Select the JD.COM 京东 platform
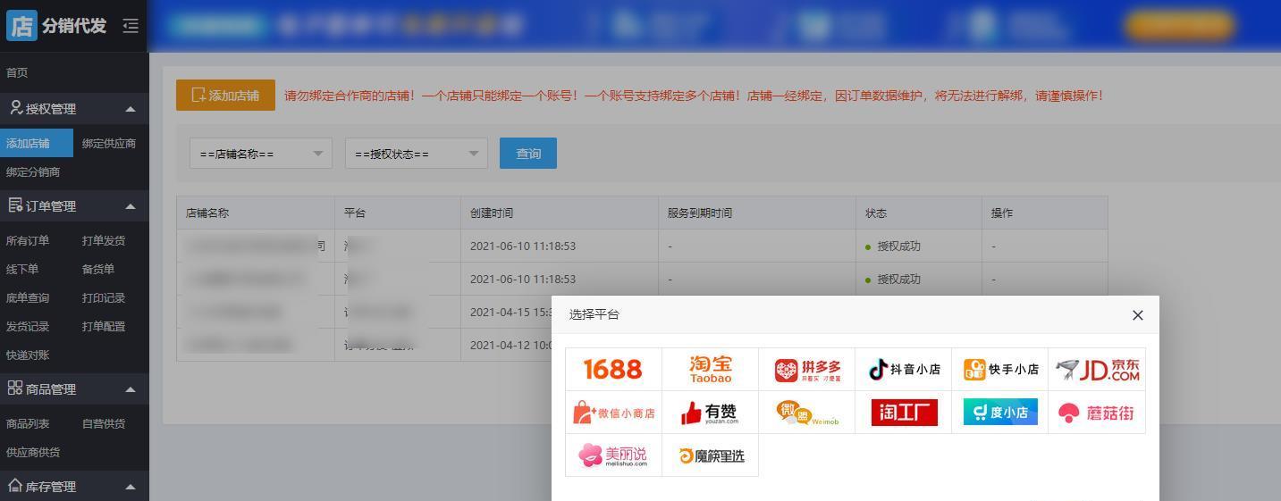Viewport: 1281px width, 501px height. click(1097, 369)
